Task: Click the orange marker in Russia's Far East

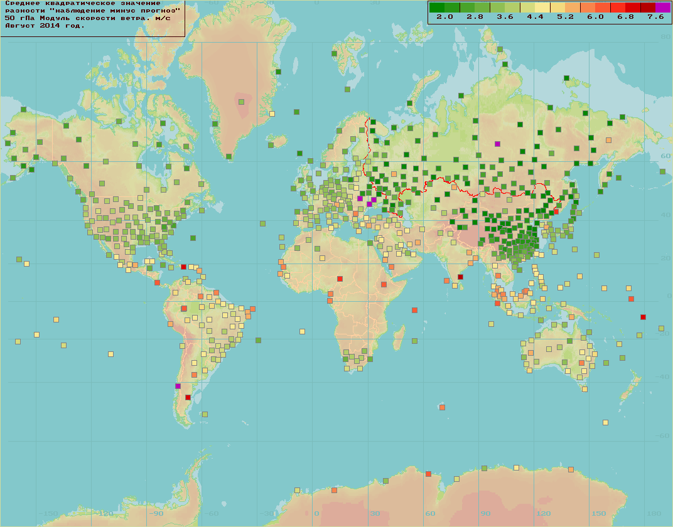Action: (608, 140)
